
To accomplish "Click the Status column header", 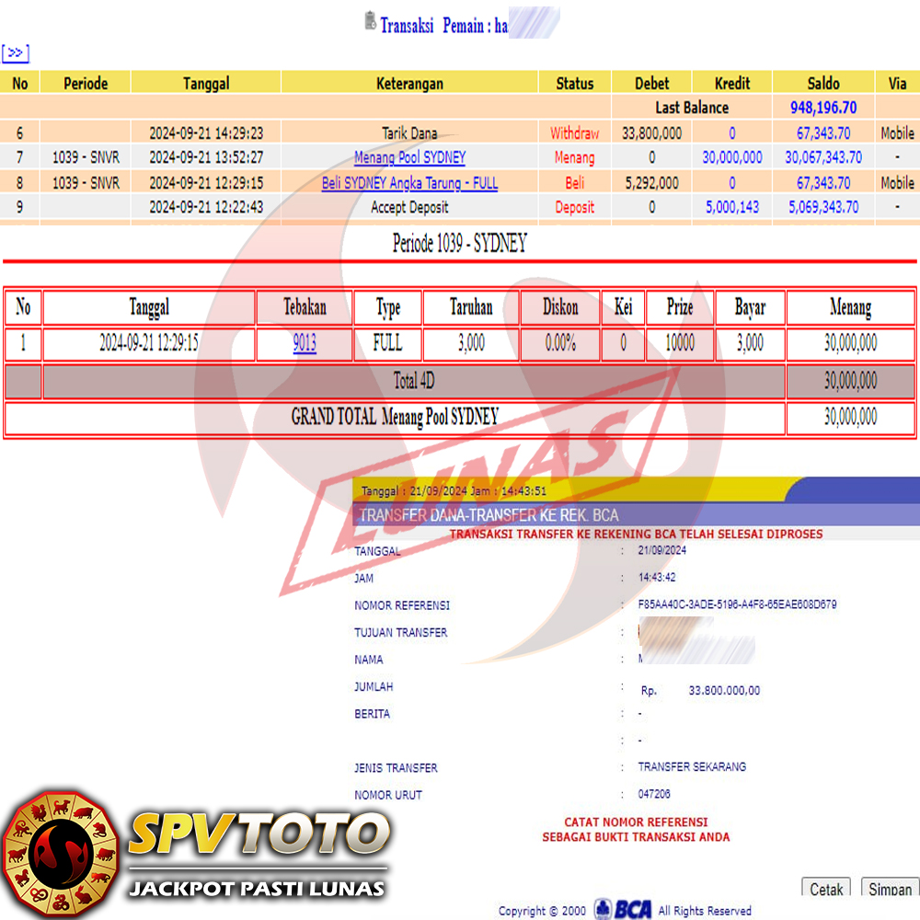I will tap(575, 83).
